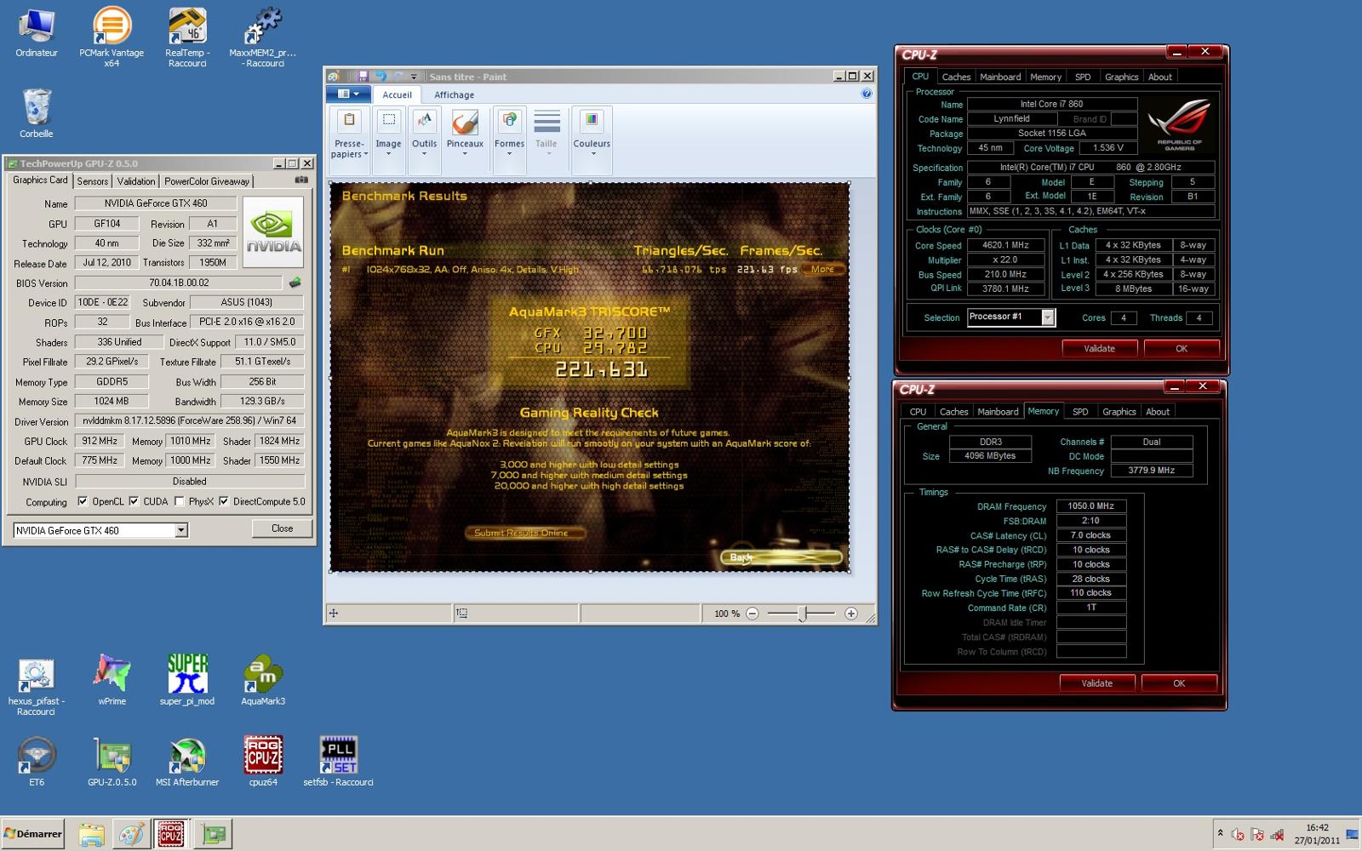Open the Corbeille recycle bin
This screenshot has width=1362, height=851.
pyautogui.click(x=37, y=112)
